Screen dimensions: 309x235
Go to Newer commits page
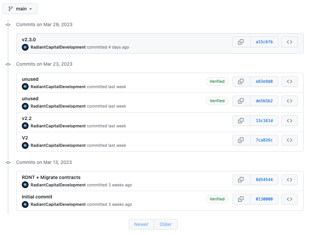click(141, 224)
